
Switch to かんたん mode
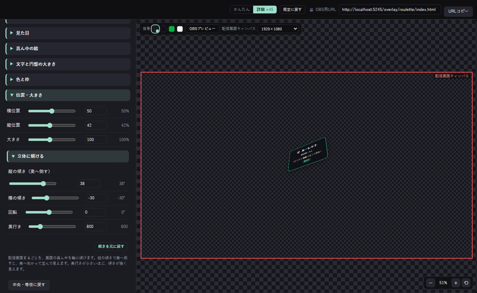[x=242, y=10]
